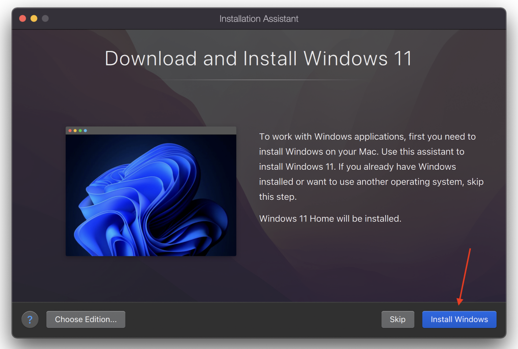Click the Choose Edition... button
This screenshot has width=518, height=349.
tap(86, 319)
